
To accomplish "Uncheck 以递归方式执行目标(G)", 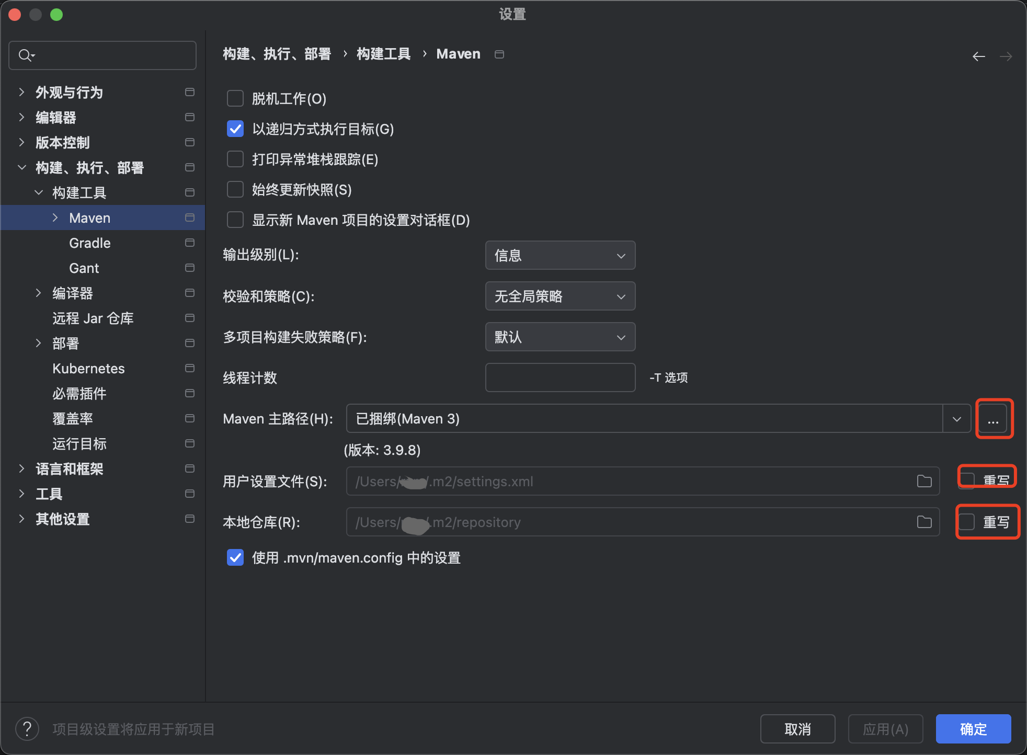I will (x=235, y=129).
